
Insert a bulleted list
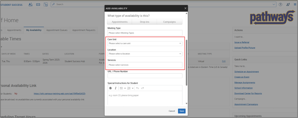coord(121,88)
